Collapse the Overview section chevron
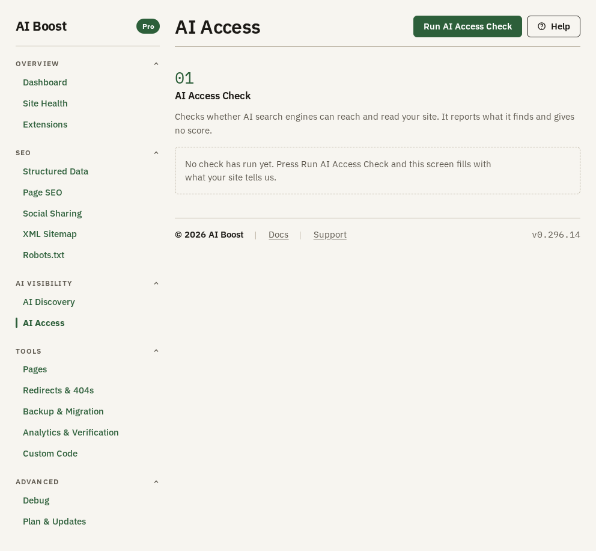Viewport: 596px width, 551px height. click(x=156, y=64)
